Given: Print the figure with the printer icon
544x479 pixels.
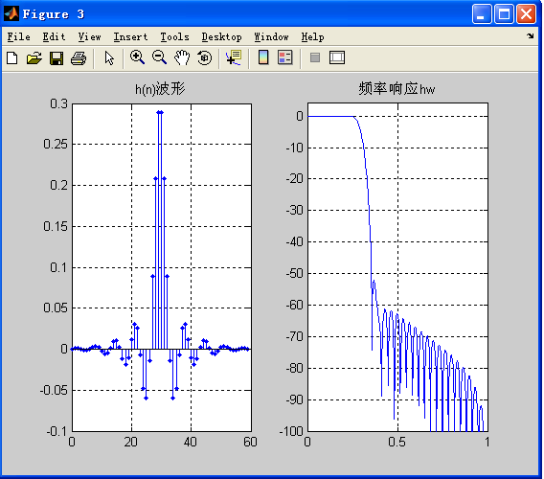Looking at the screenshot, I should (x=79, y=58).
